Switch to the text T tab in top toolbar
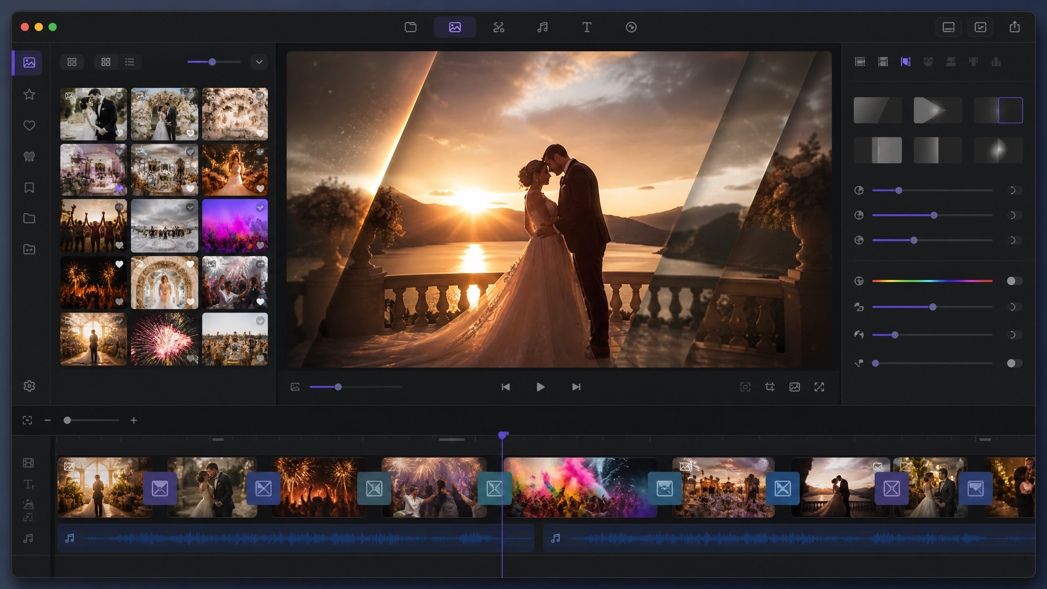Screen dimensions: 1047x589 click(x=586, y=27)
